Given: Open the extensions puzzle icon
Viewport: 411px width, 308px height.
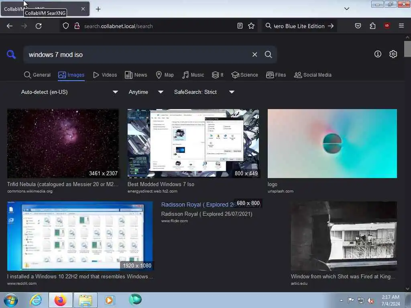Looking at the screenshot, I should tap(372, 26).
